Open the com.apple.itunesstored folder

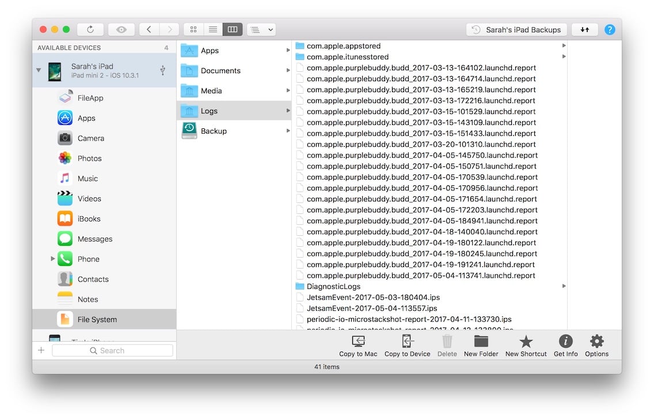tap(429, 56)
